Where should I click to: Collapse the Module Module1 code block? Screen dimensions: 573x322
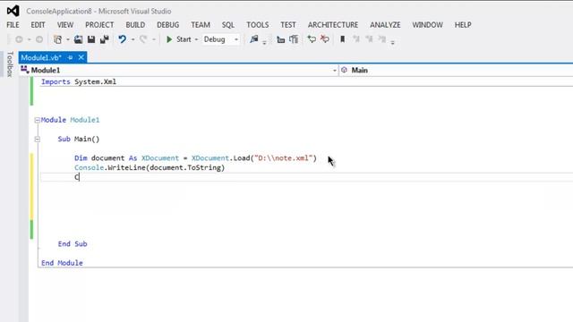pyautogui.click(x=37, y=120)
